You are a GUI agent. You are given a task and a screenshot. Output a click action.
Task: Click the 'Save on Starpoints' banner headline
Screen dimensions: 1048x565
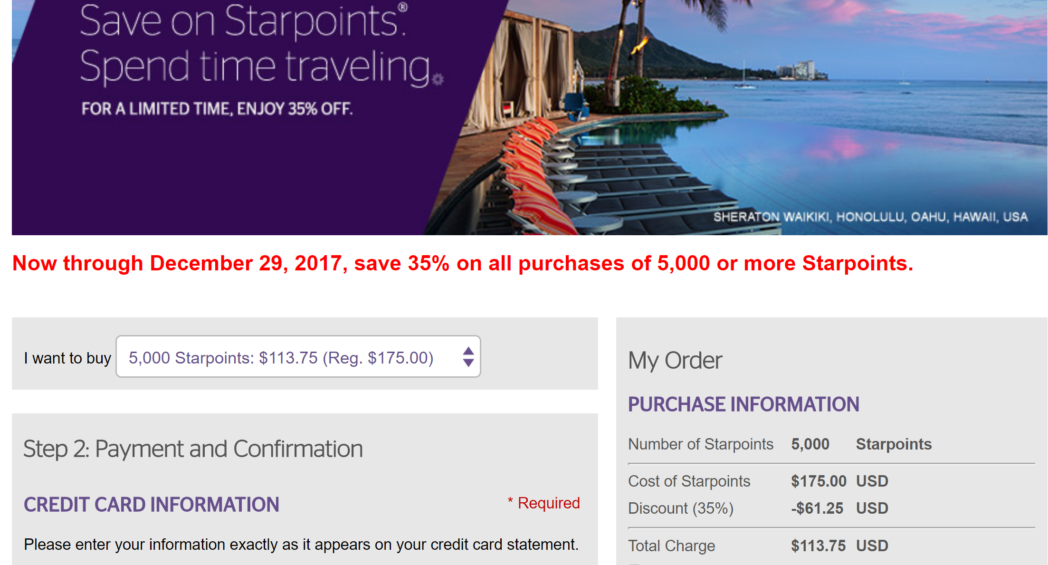pos(243,21)
